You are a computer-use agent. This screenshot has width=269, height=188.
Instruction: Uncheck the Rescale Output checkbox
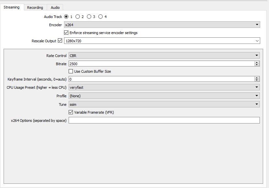tap(60, 41)
